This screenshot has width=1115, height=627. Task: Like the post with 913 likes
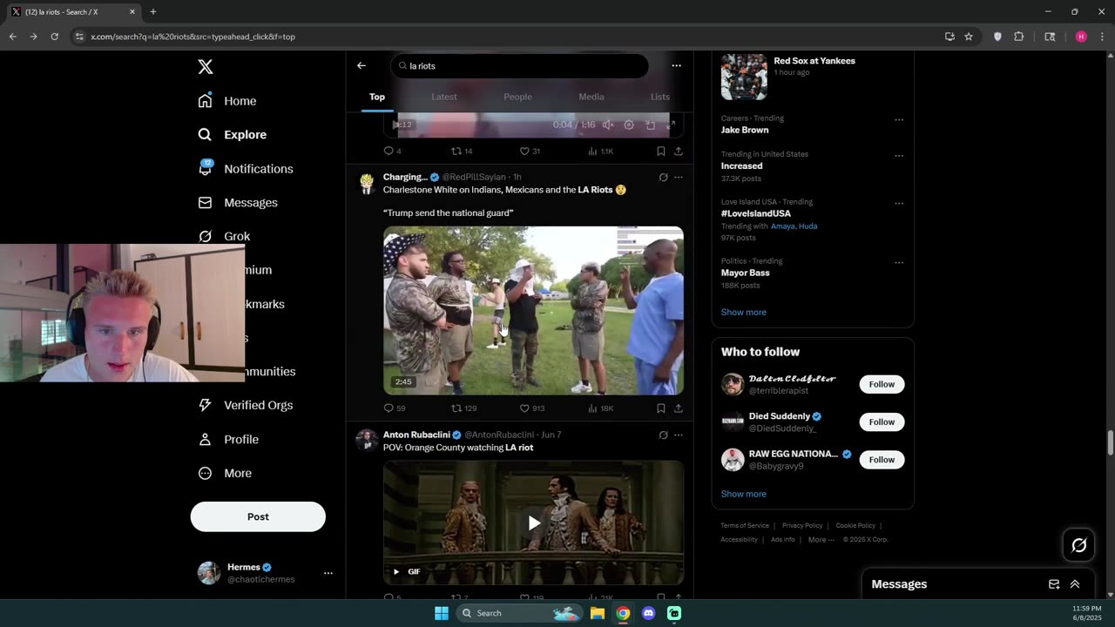pos(532,408)
